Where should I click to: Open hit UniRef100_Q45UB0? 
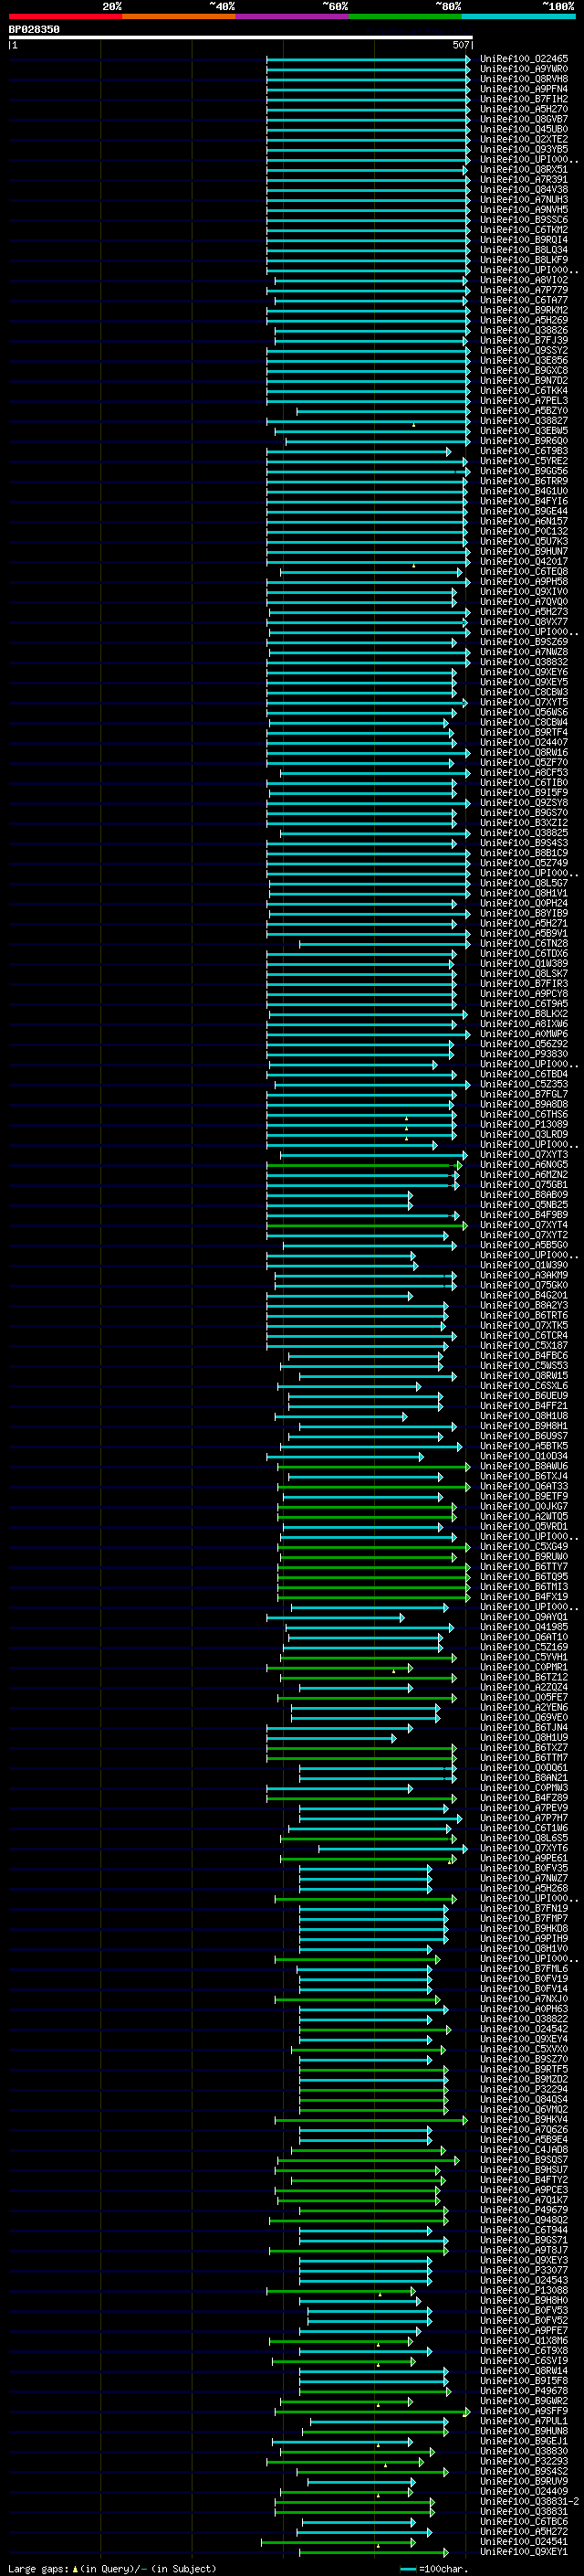[524, 129]
